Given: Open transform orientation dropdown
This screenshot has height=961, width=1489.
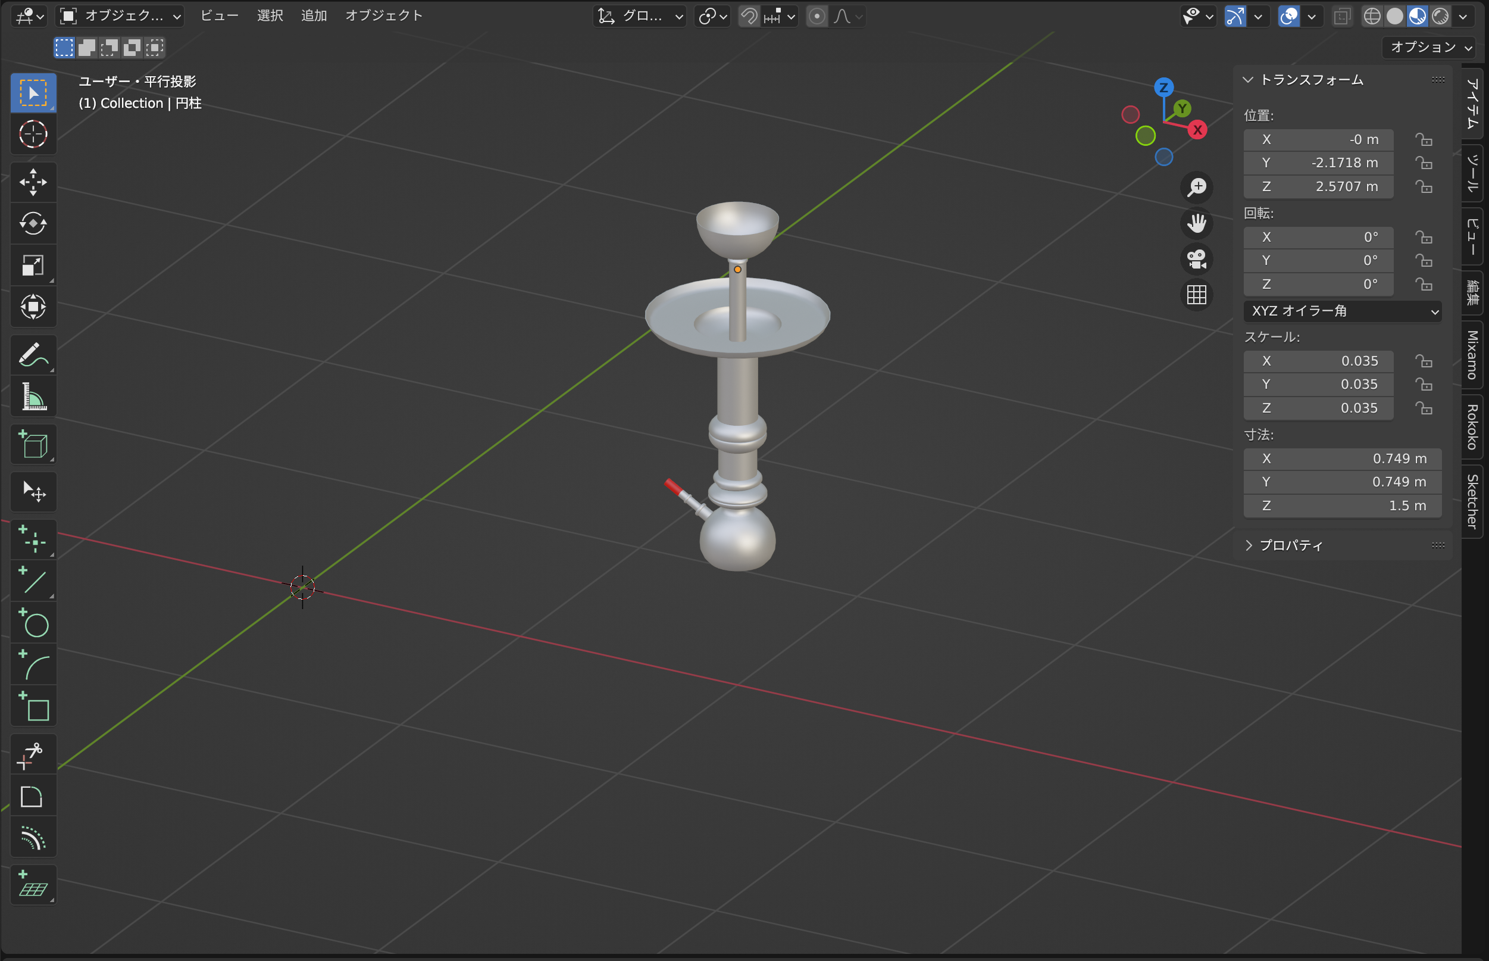Looking at the screenshot, I should [x=640, y=16].
